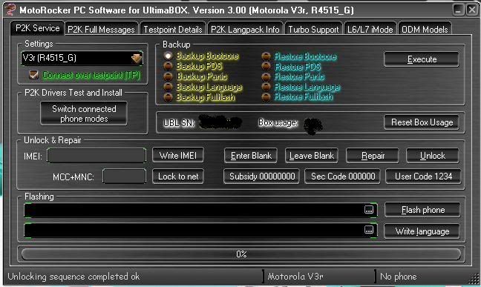
Task: Click the Repair button
Action: (x=373, y=156)
